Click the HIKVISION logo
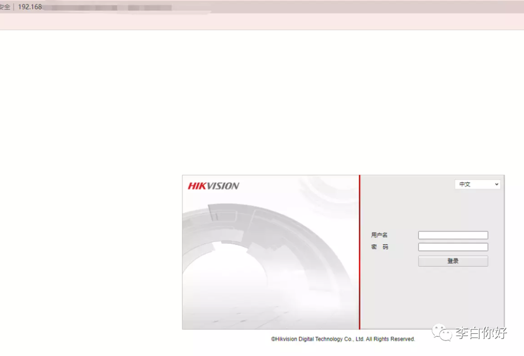This screenshot has width=524, height=356. tap(213, 186)
